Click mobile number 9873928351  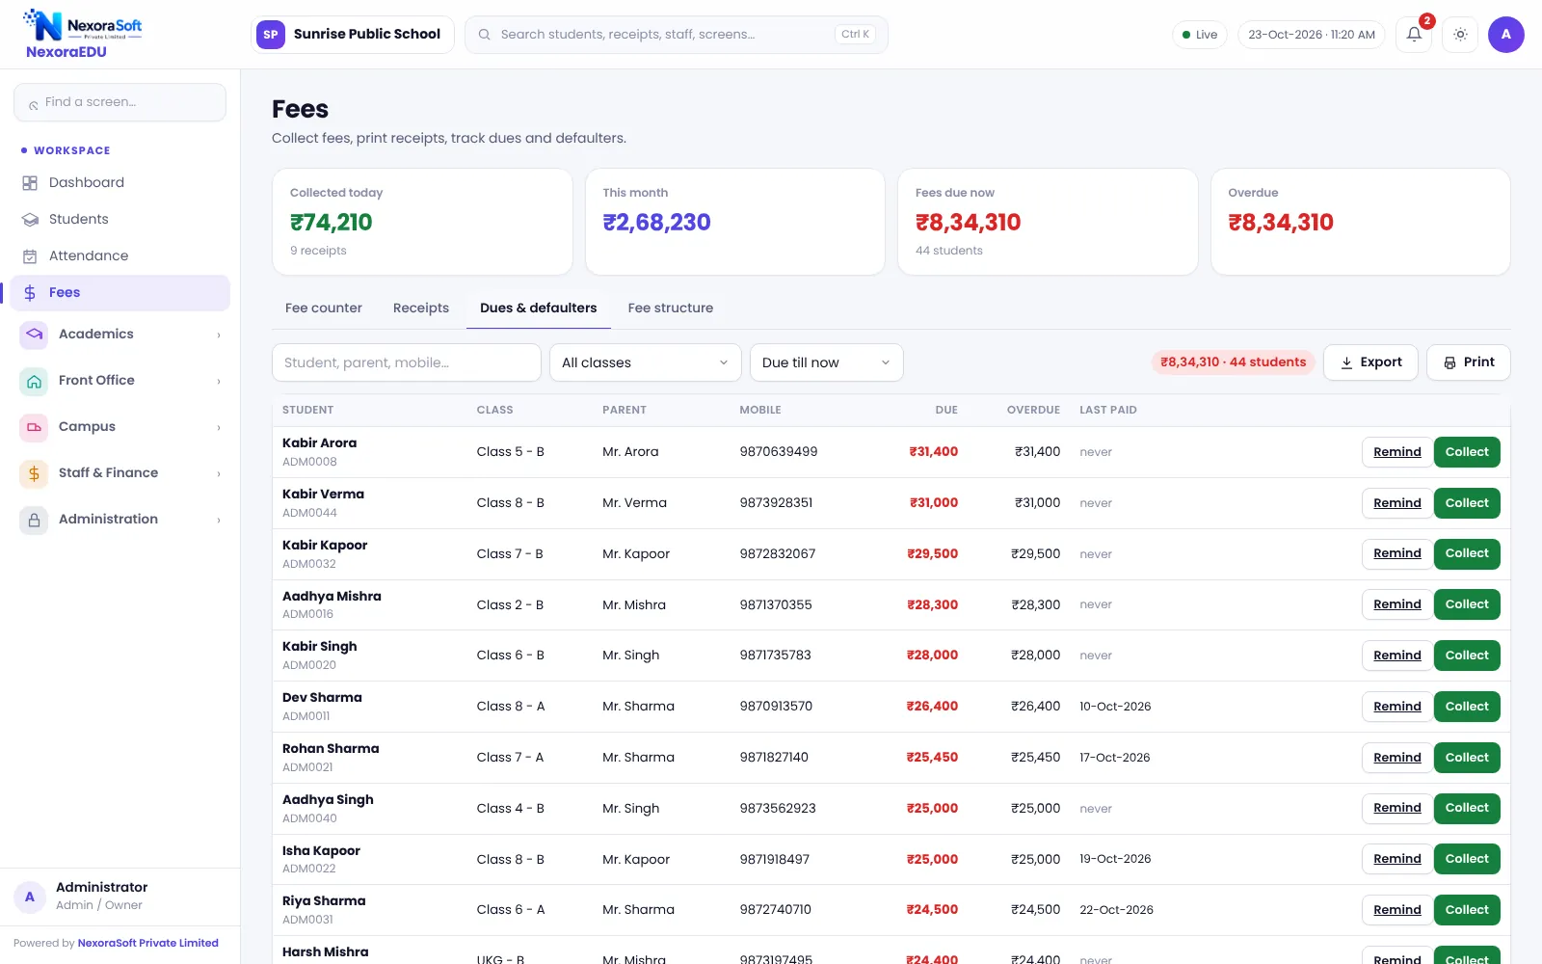click(777, 503)
